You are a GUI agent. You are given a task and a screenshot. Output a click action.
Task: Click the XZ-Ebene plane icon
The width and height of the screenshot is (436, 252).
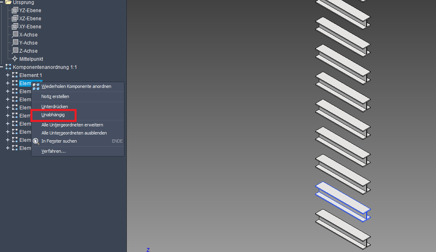(x=15, y=18)
